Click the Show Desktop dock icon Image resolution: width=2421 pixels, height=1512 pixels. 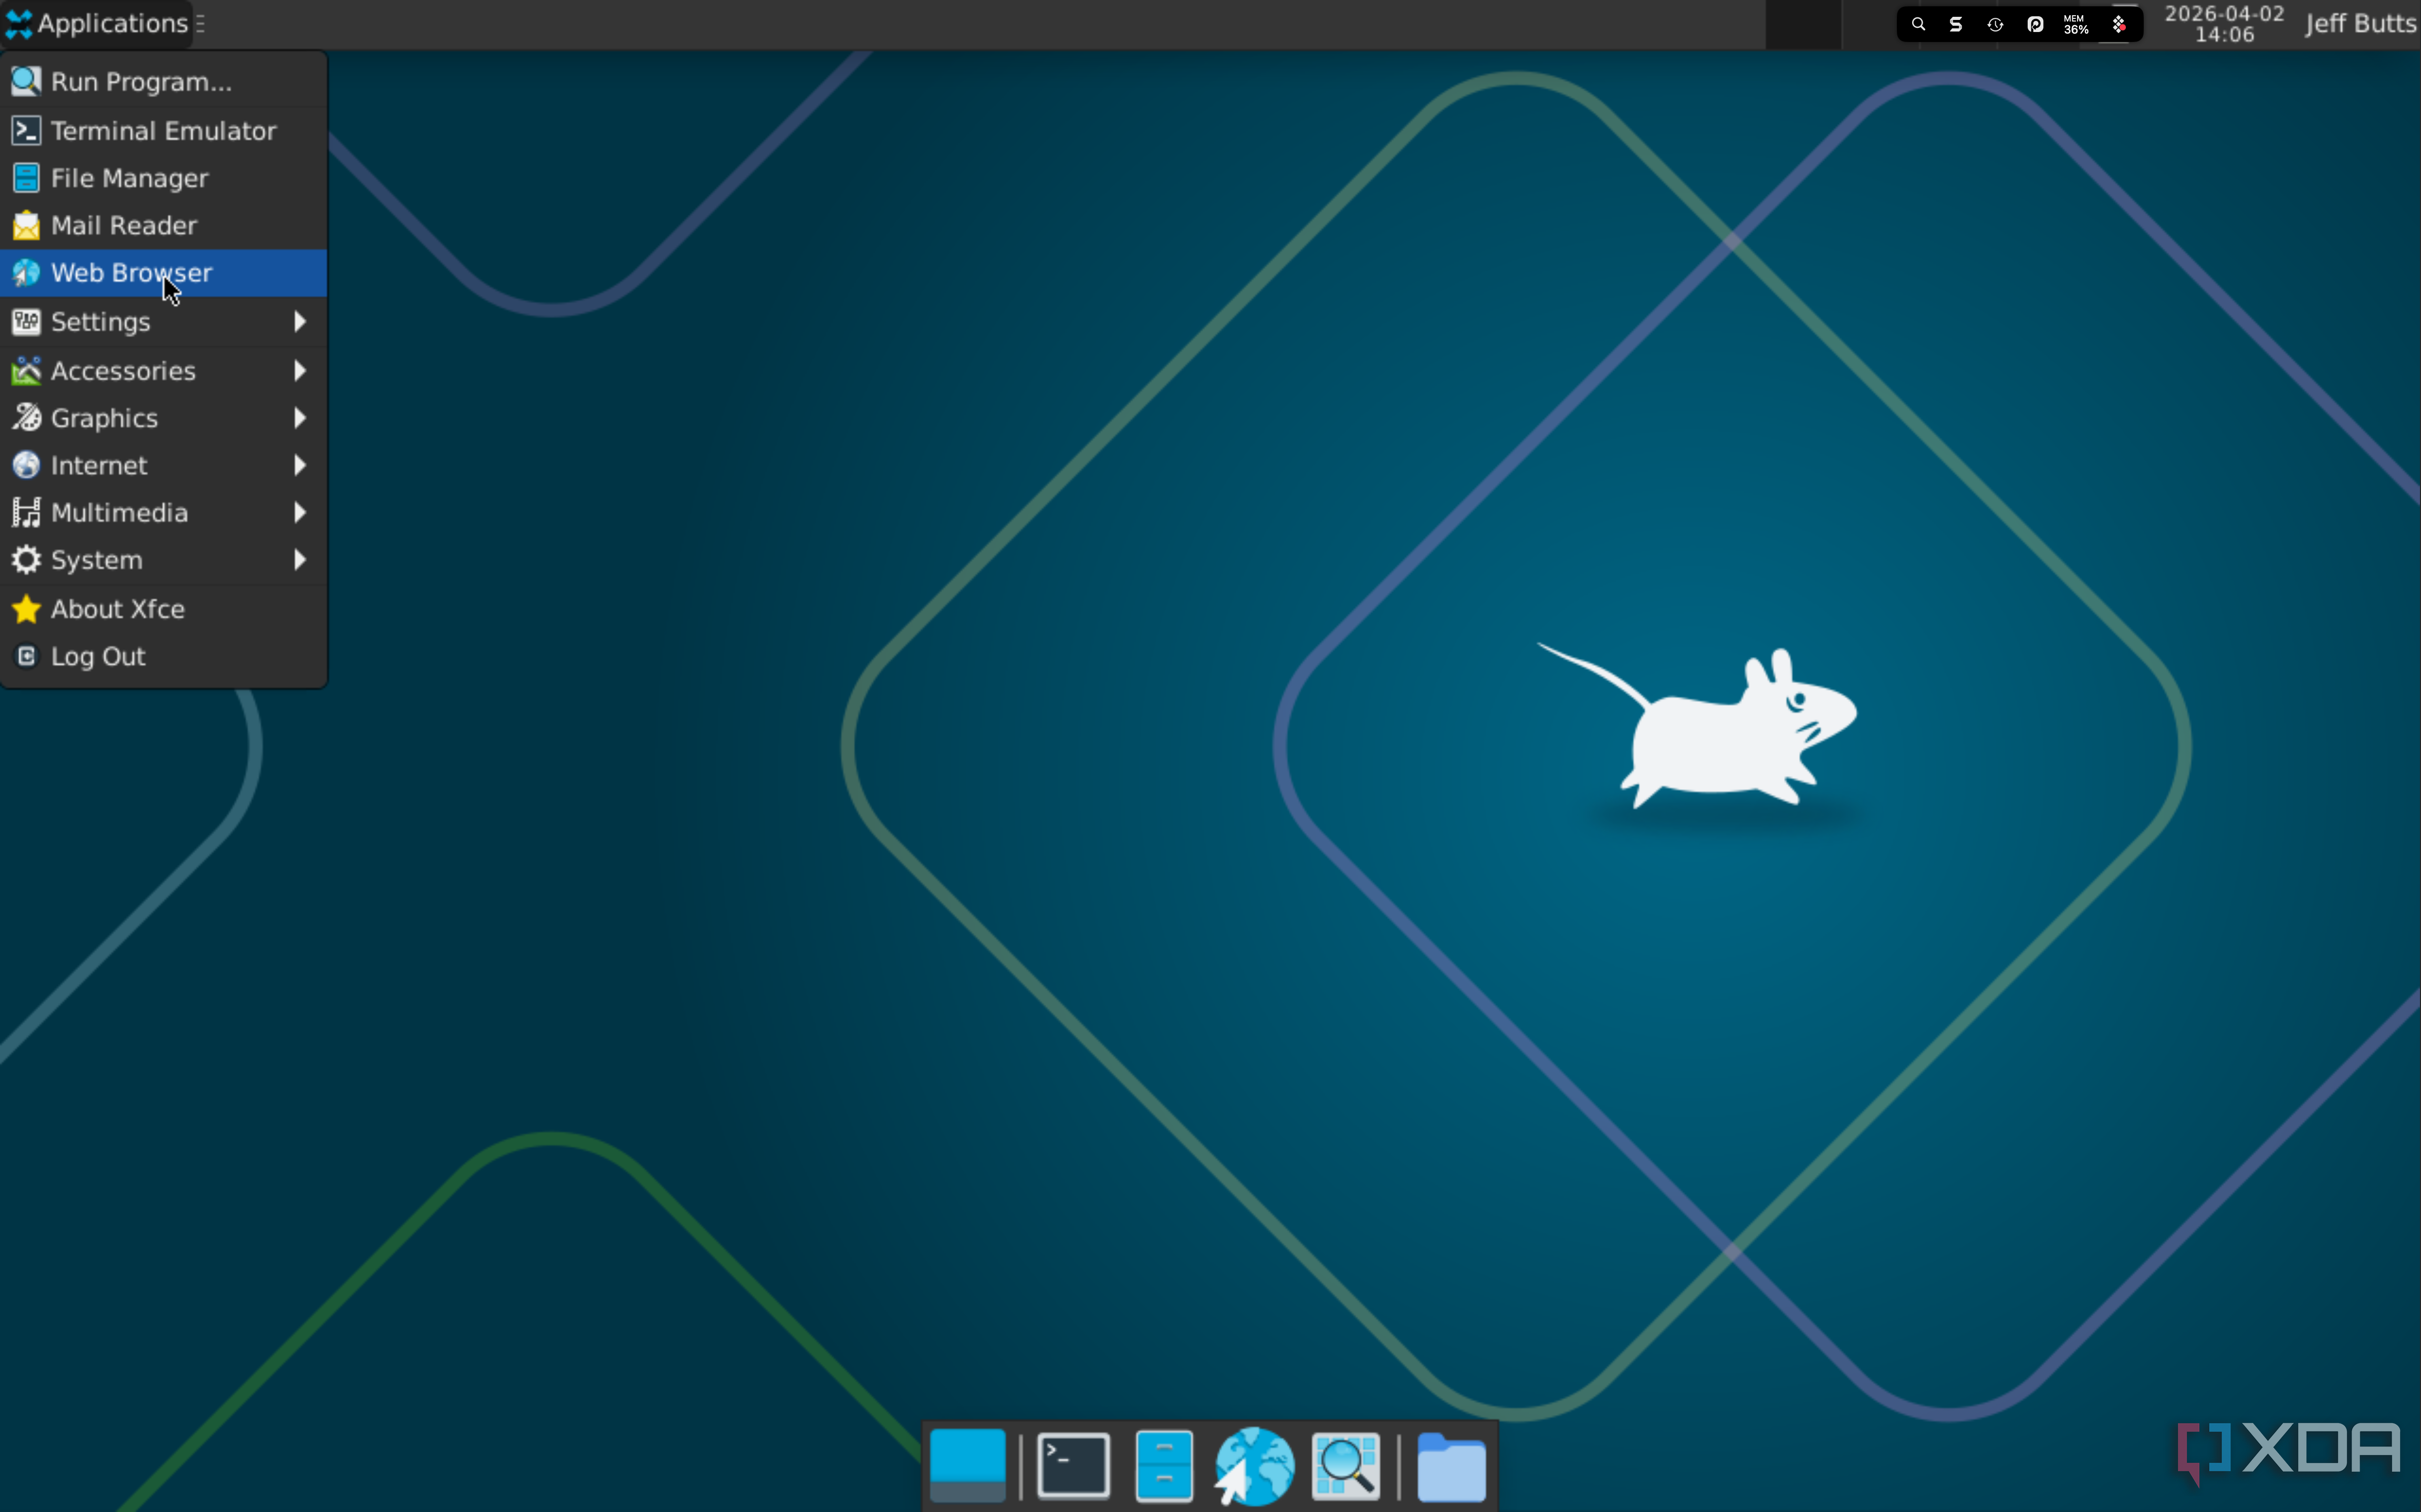(x=967, y=1465)
